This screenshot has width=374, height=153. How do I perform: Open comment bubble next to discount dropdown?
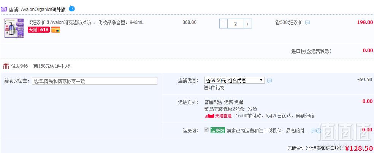[x=269, y=81]
